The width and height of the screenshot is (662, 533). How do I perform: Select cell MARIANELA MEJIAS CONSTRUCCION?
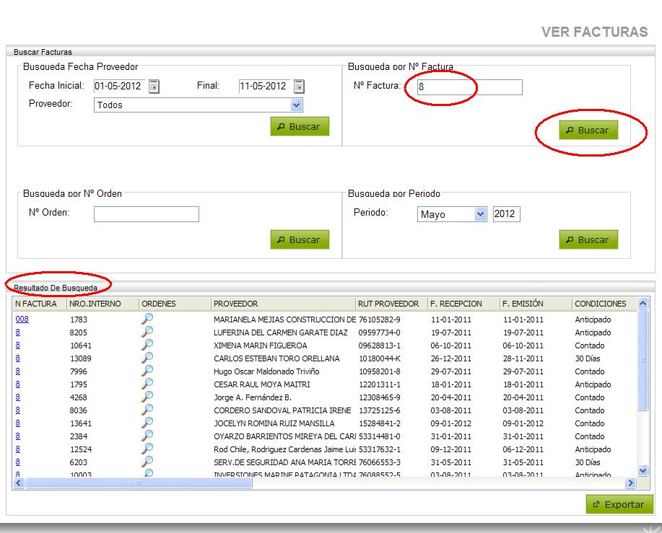[x=285, y=320]
